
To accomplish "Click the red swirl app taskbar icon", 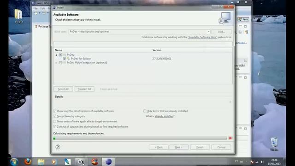I will tap(95, 162).
